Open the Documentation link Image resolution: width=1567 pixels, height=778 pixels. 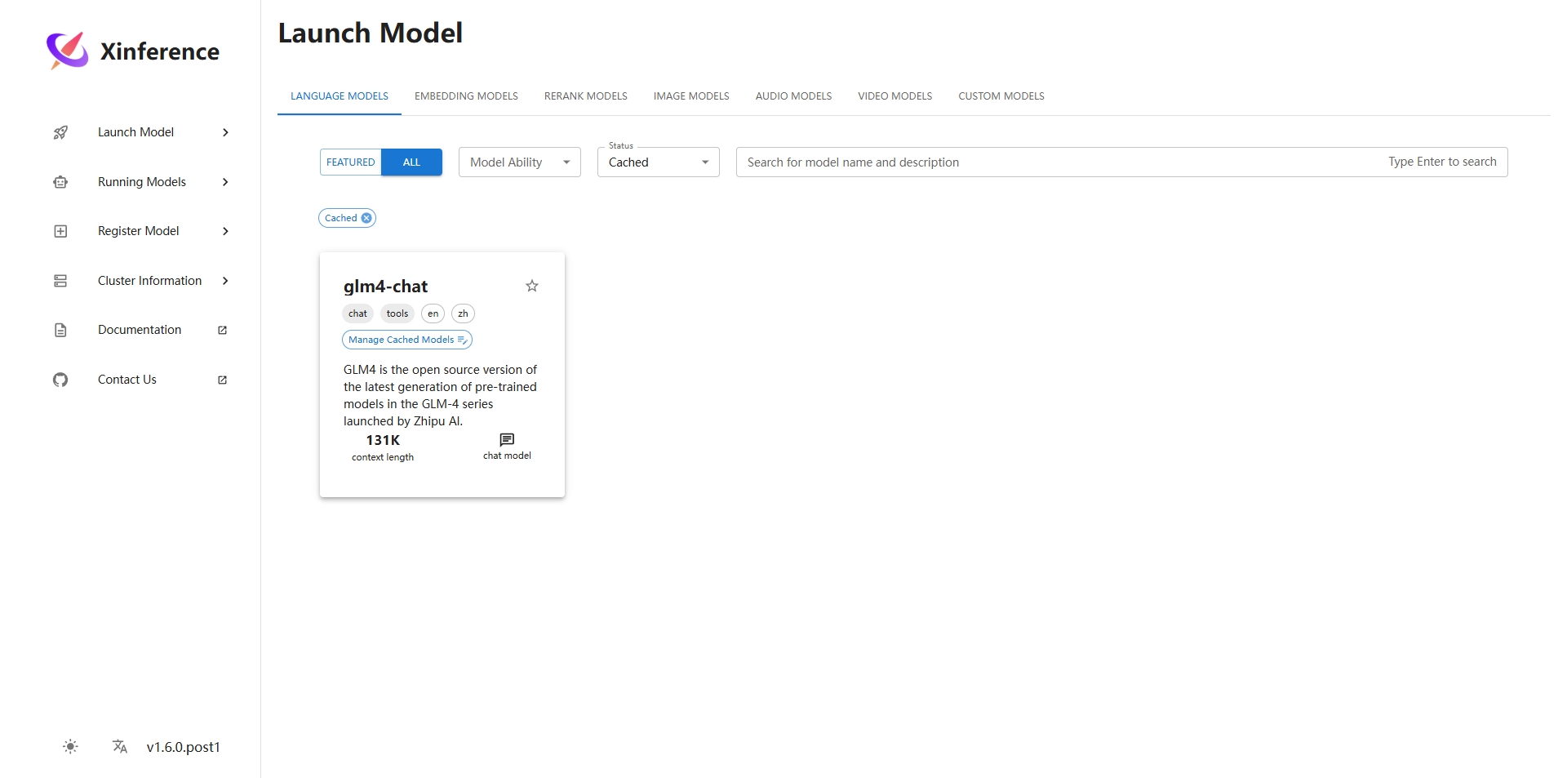pos(140,330)
